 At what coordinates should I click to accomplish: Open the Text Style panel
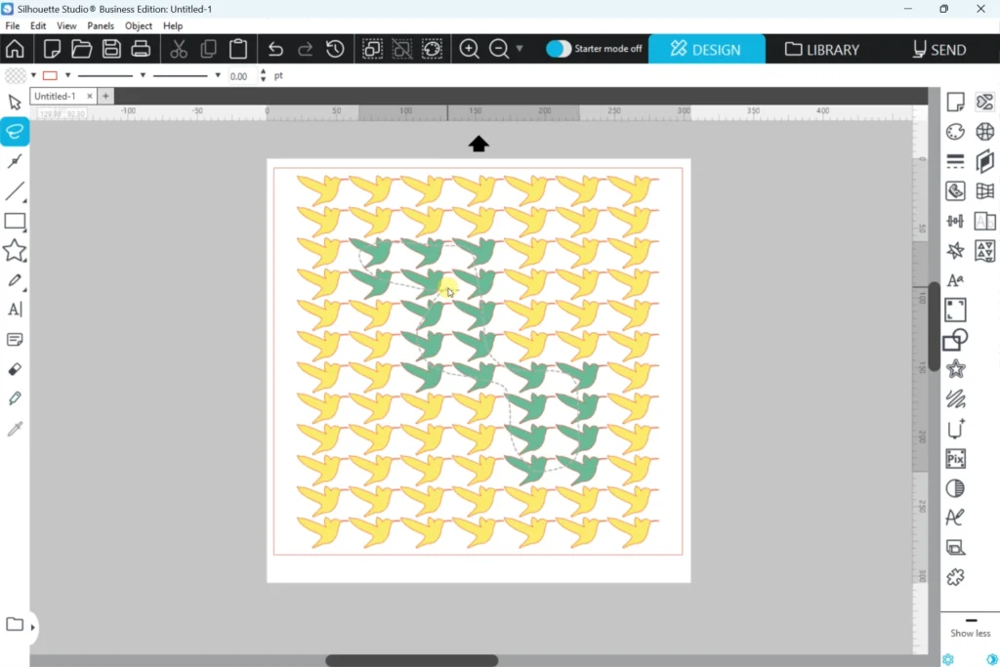pyautogui.click(x=955, y=280)
